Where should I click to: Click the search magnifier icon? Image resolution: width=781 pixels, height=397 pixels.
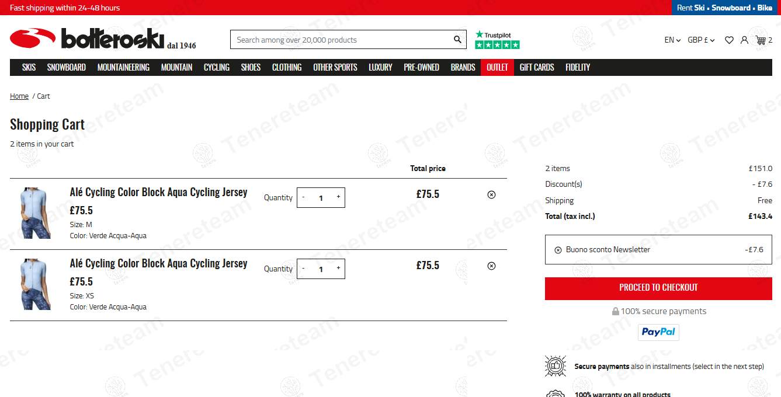coord(457,40)
